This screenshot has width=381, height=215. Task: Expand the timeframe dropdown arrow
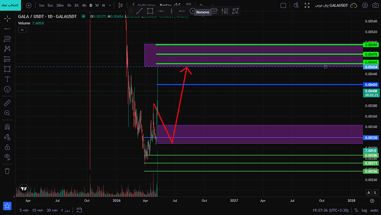point(110,6)
